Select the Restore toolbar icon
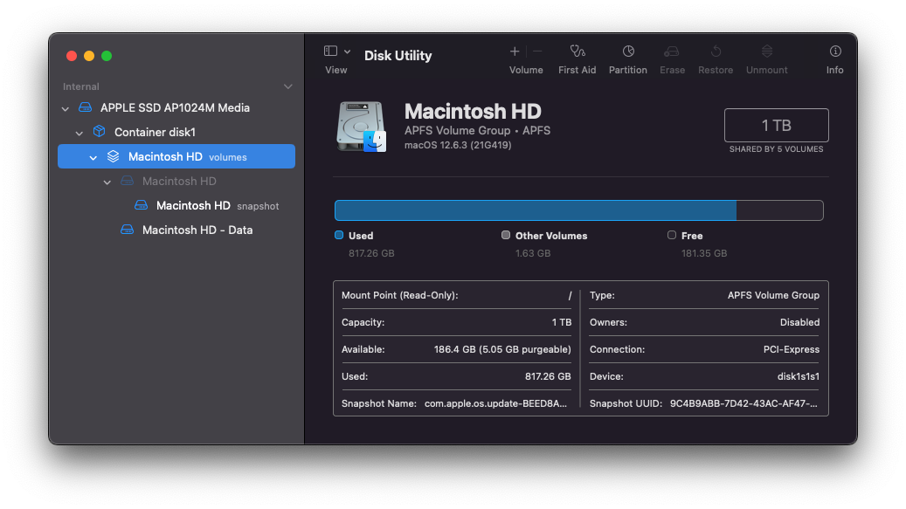Screen dimensions: 906x509 (x=715, y=55)
